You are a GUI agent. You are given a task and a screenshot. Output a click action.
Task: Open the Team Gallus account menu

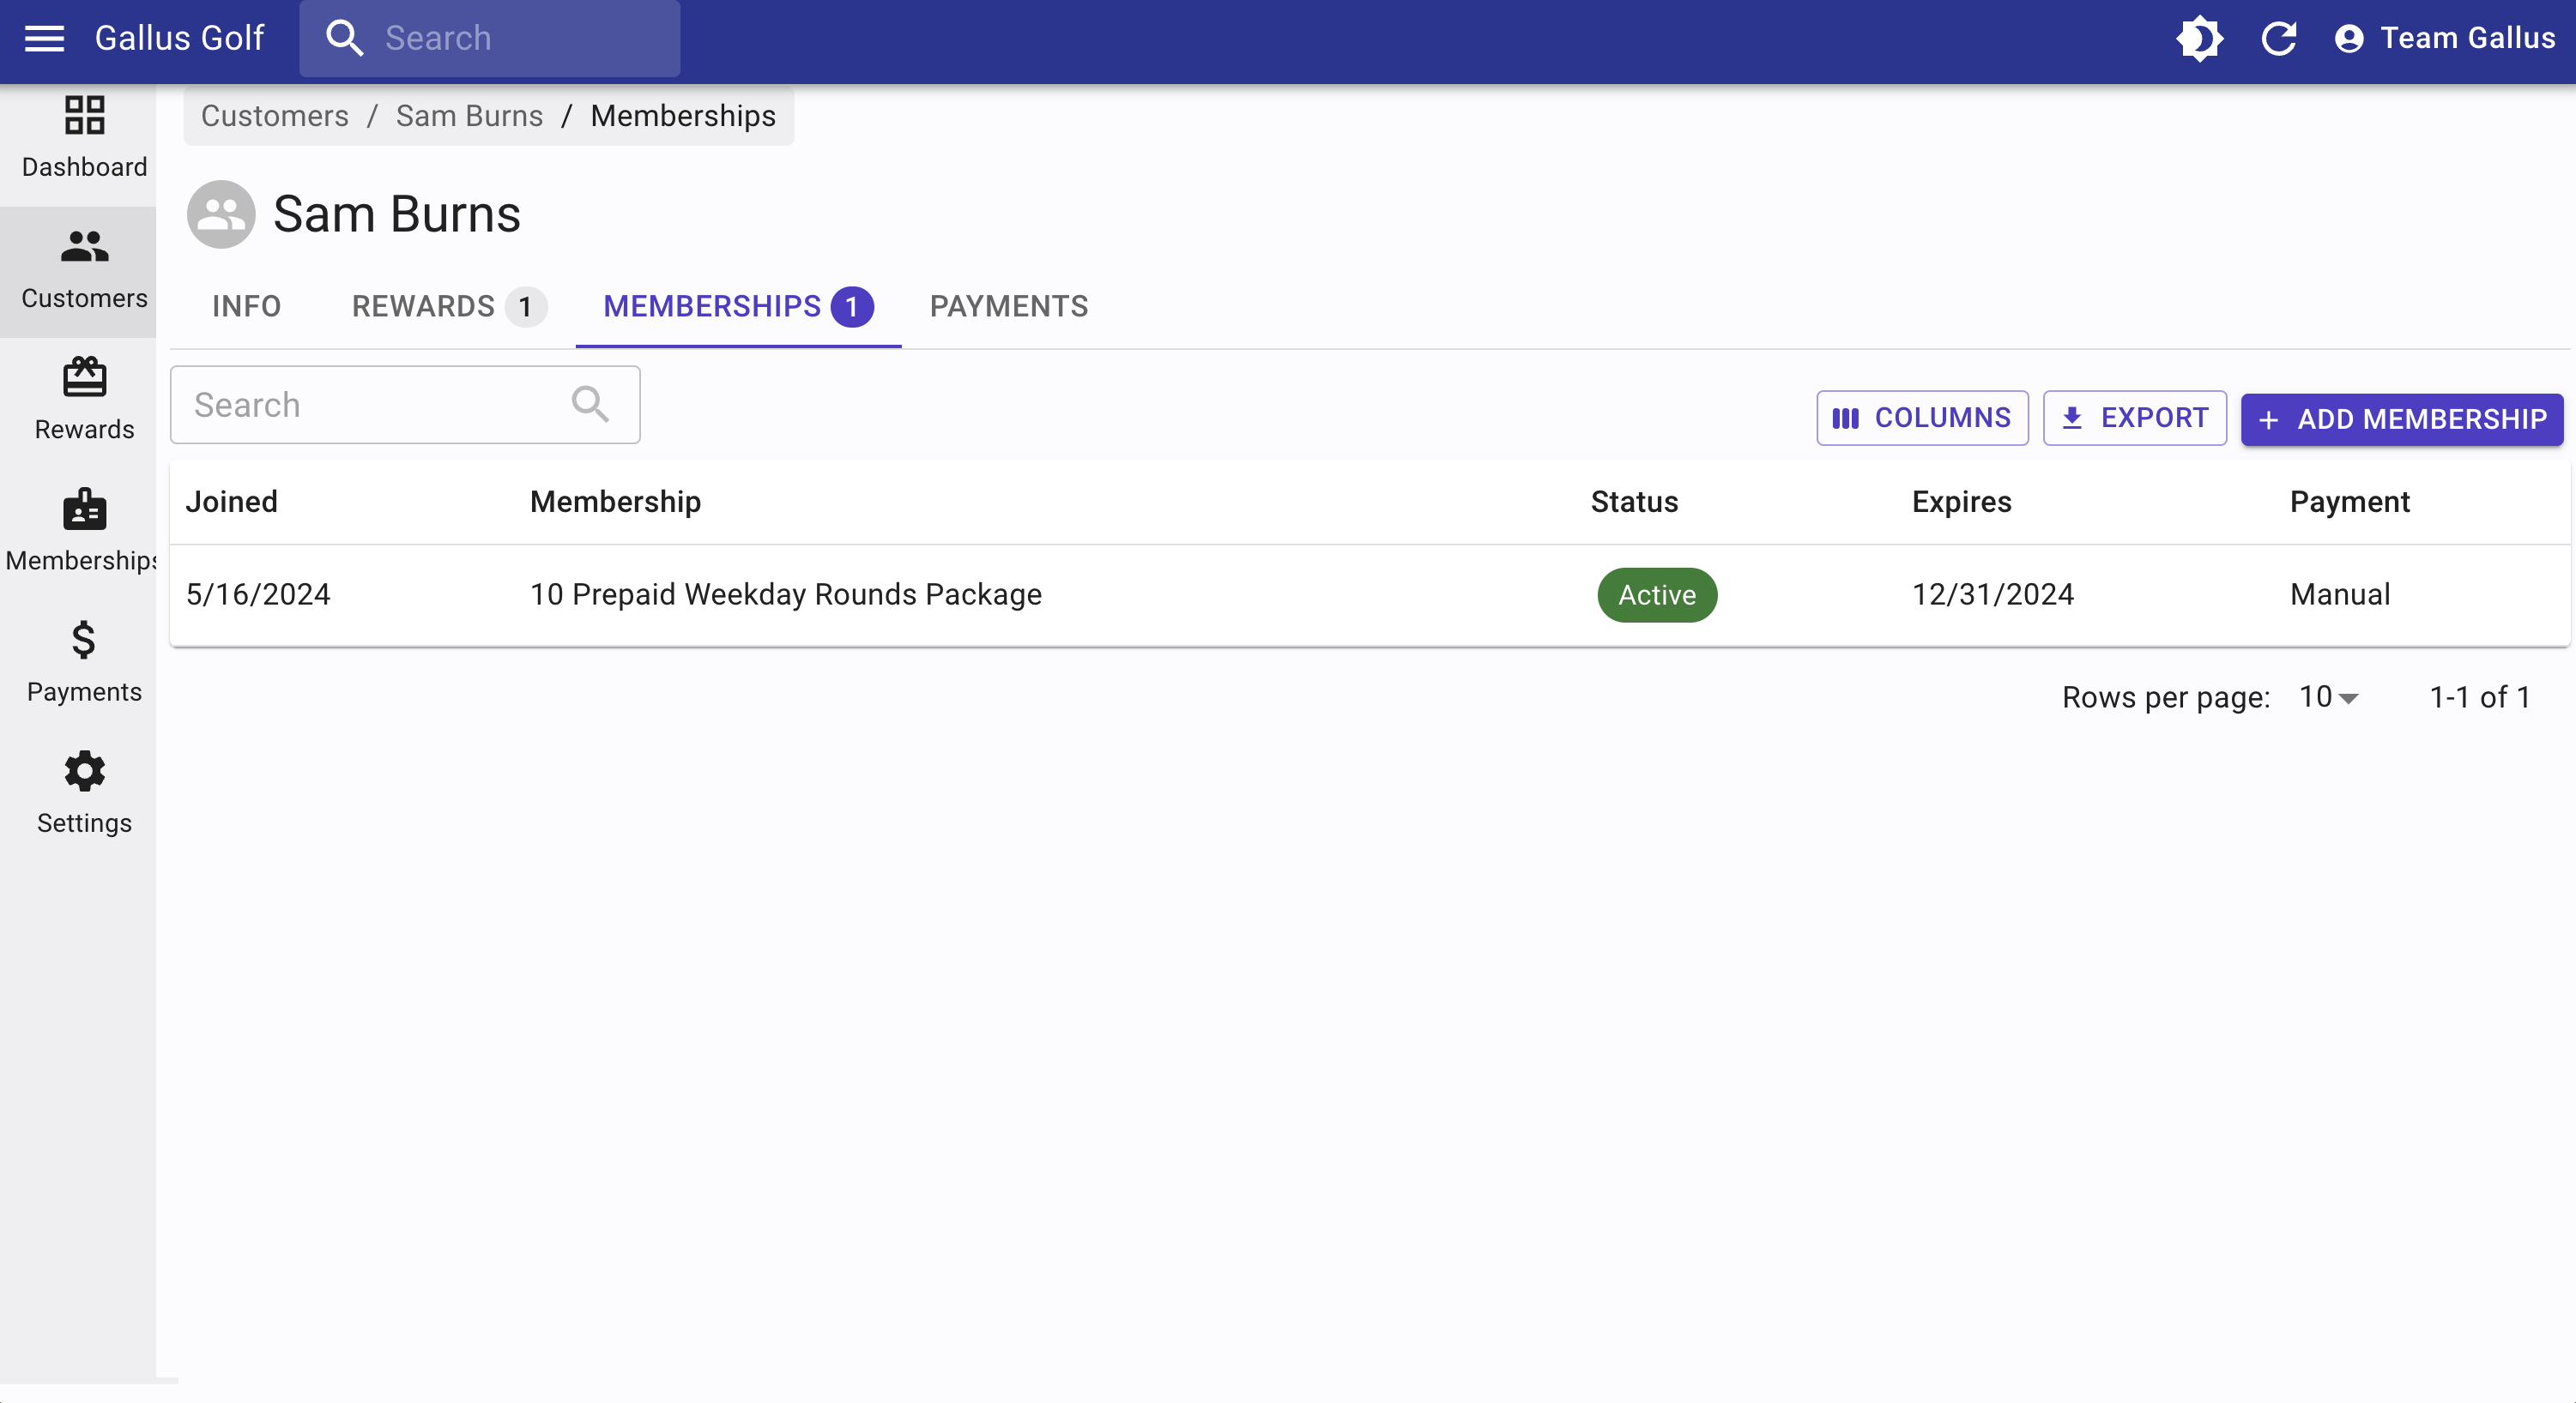tap(2444, 38)
